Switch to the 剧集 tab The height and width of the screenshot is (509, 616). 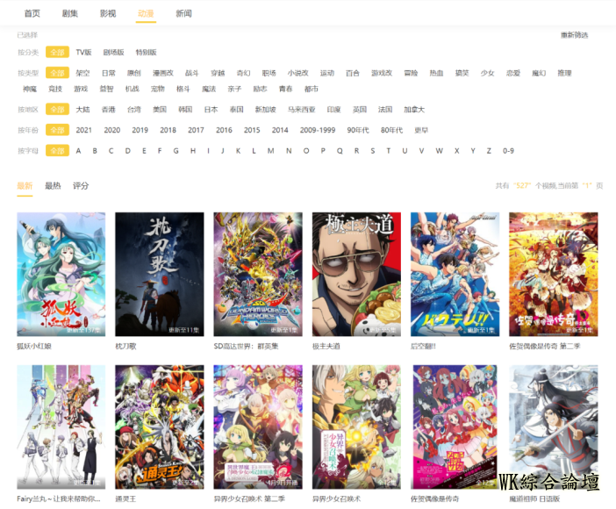pos(70,14)
